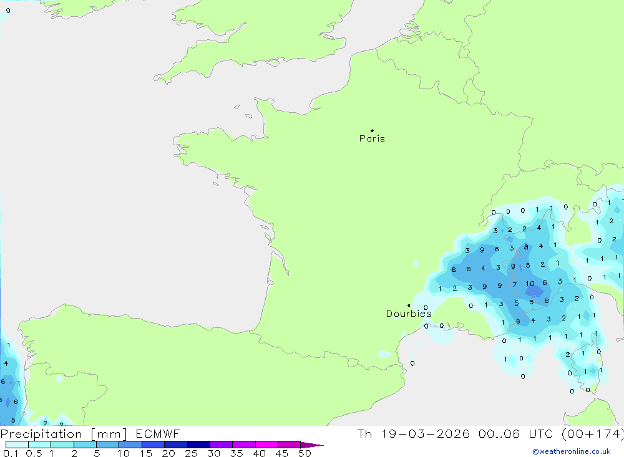
Task: Select the 15–20 mm legend color box
Action: point(154,445)
